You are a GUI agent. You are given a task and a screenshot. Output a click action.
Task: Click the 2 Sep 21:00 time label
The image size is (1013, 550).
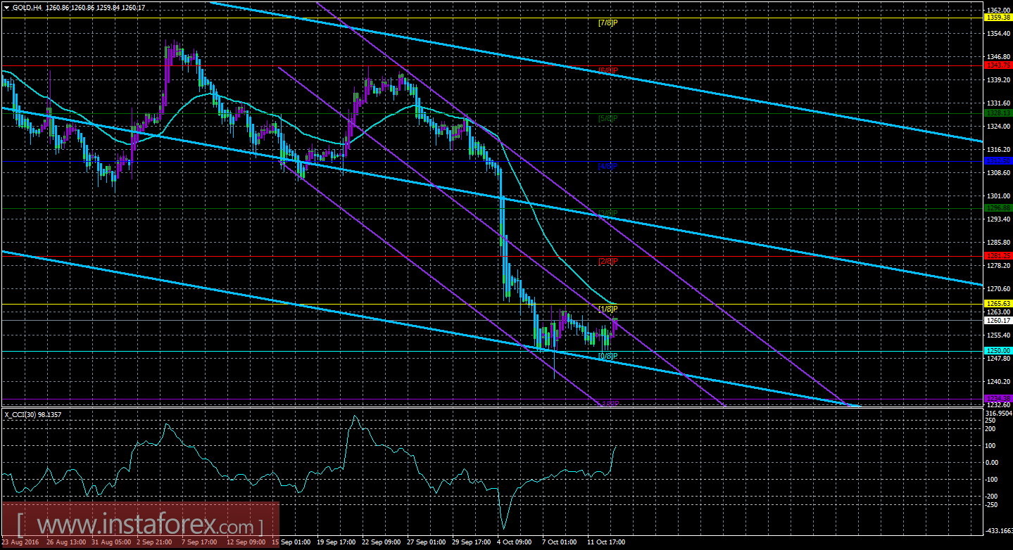tap(153, 542)
